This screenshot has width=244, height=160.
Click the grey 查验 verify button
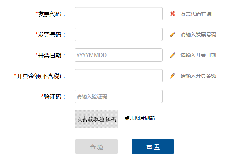(96, 147)
